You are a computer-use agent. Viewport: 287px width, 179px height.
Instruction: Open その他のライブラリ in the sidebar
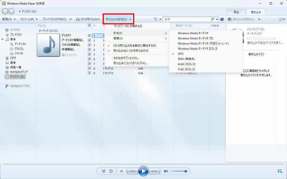click(17, 86)
